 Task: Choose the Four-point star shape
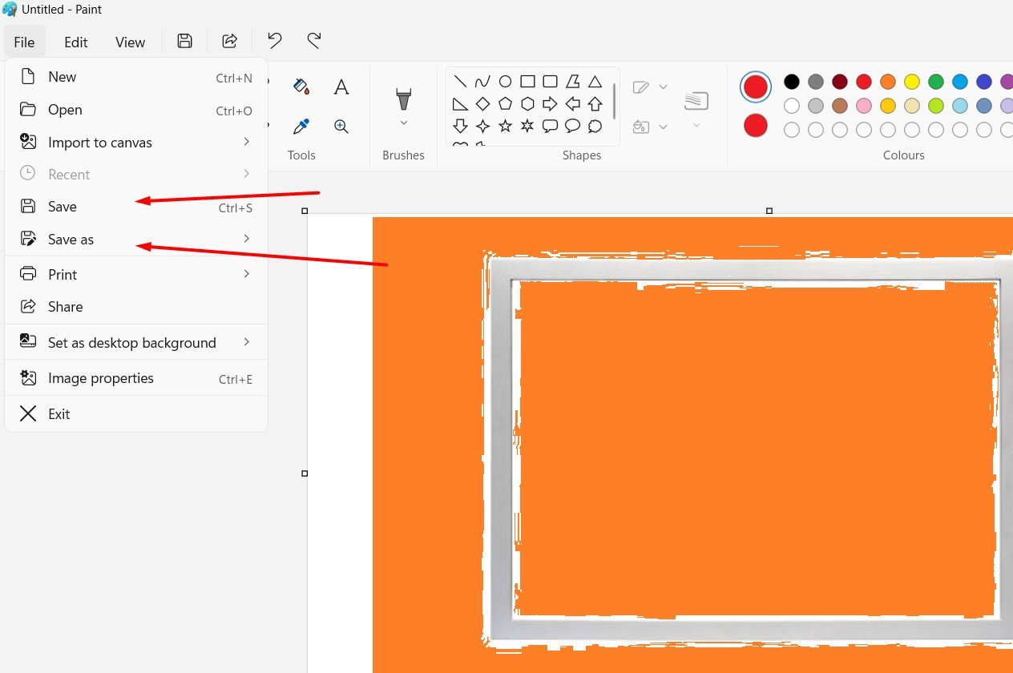tap(482, 126)
